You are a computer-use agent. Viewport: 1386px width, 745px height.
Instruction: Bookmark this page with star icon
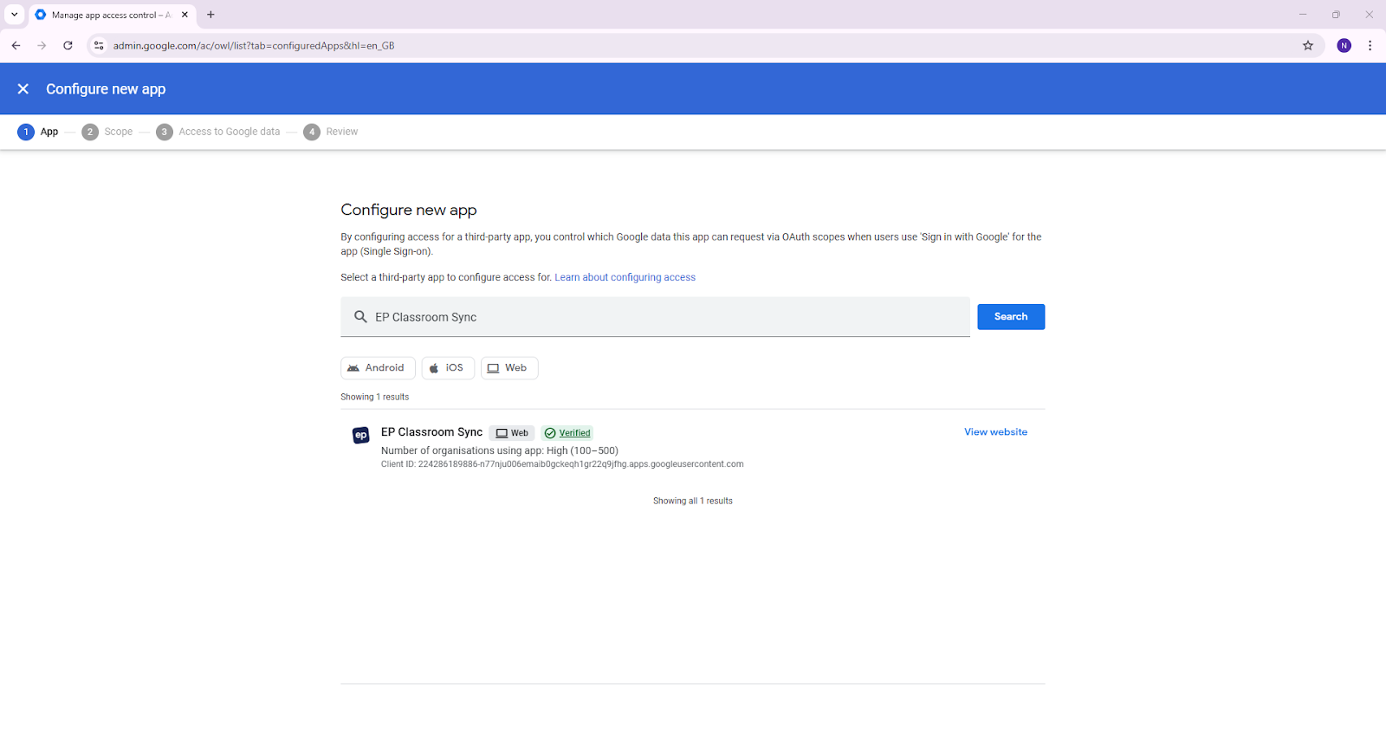click(1308, 46)
